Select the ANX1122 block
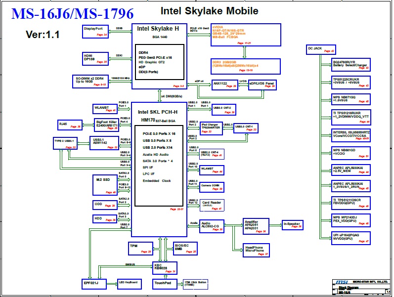 pyautogui.click(x=224, y=85)
